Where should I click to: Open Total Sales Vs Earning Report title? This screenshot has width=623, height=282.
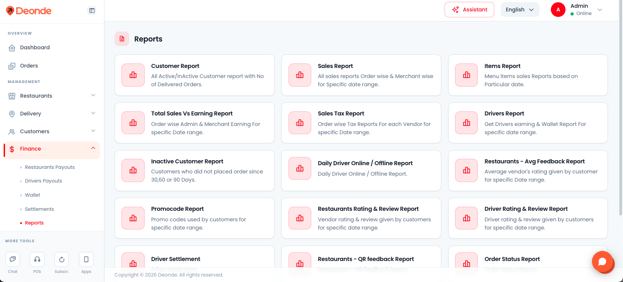(x=192, y=114)
